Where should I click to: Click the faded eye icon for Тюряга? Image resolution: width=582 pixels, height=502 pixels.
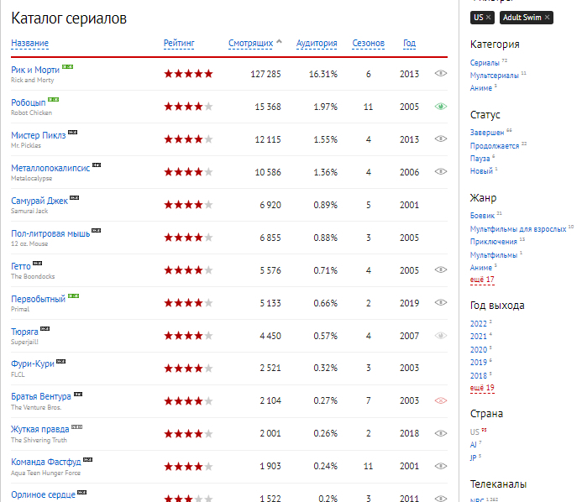(x=441, y=336)
